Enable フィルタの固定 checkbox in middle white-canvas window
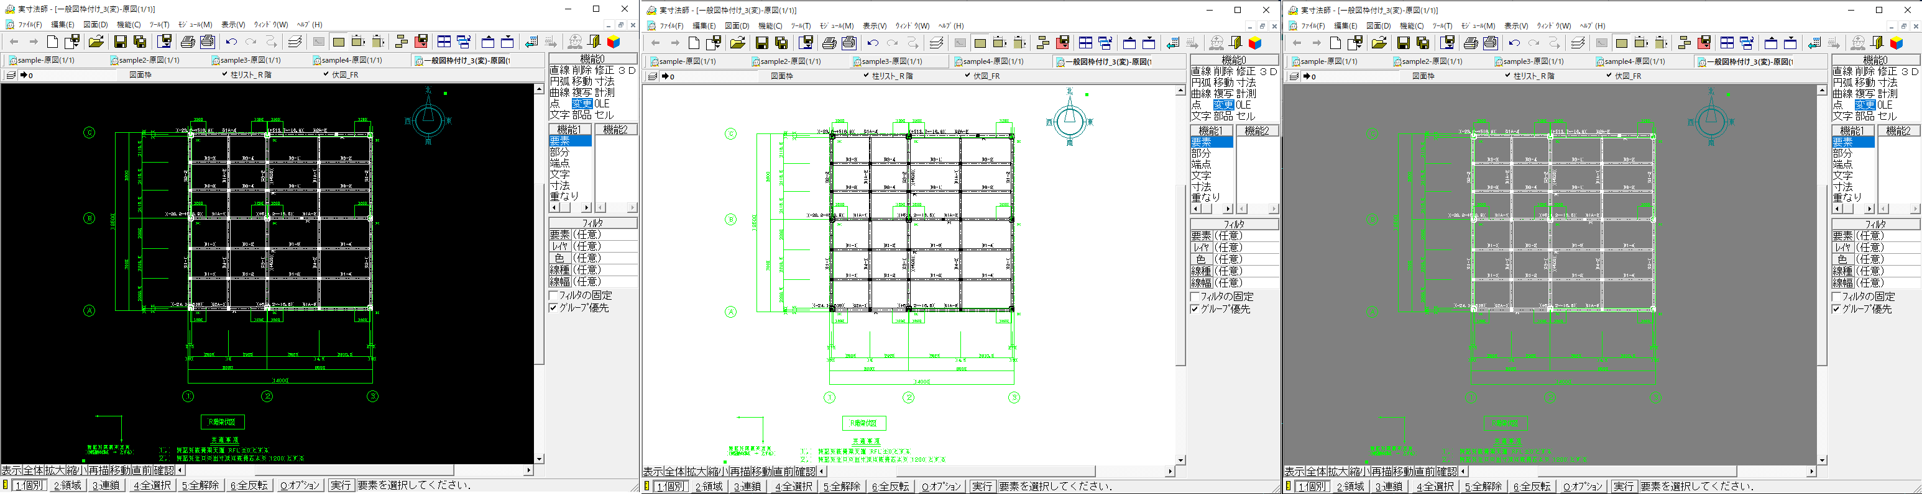 tap(1195, 297)
